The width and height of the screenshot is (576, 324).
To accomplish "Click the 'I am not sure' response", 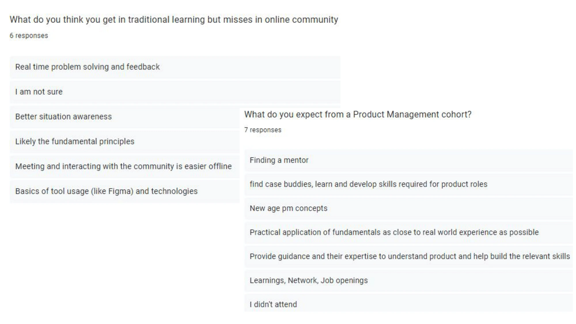I will click(x=175, y=92).
